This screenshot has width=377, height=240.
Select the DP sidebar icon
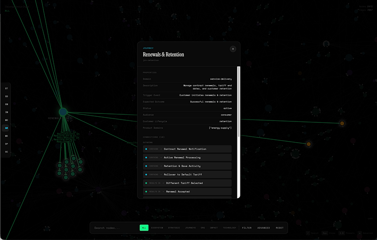point(7,144)
